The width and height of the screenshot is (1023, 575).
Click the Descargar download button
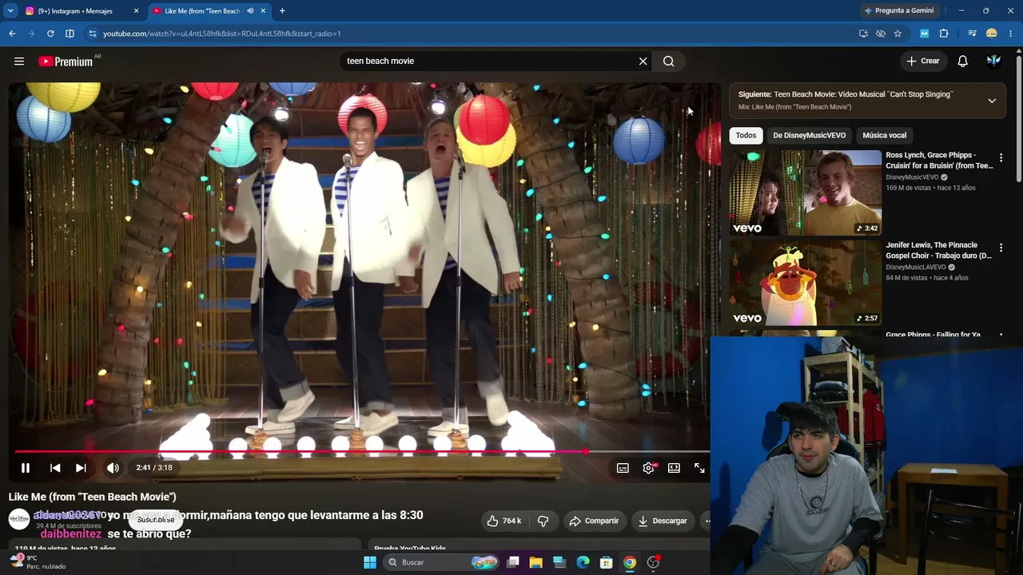pos(662,521)
